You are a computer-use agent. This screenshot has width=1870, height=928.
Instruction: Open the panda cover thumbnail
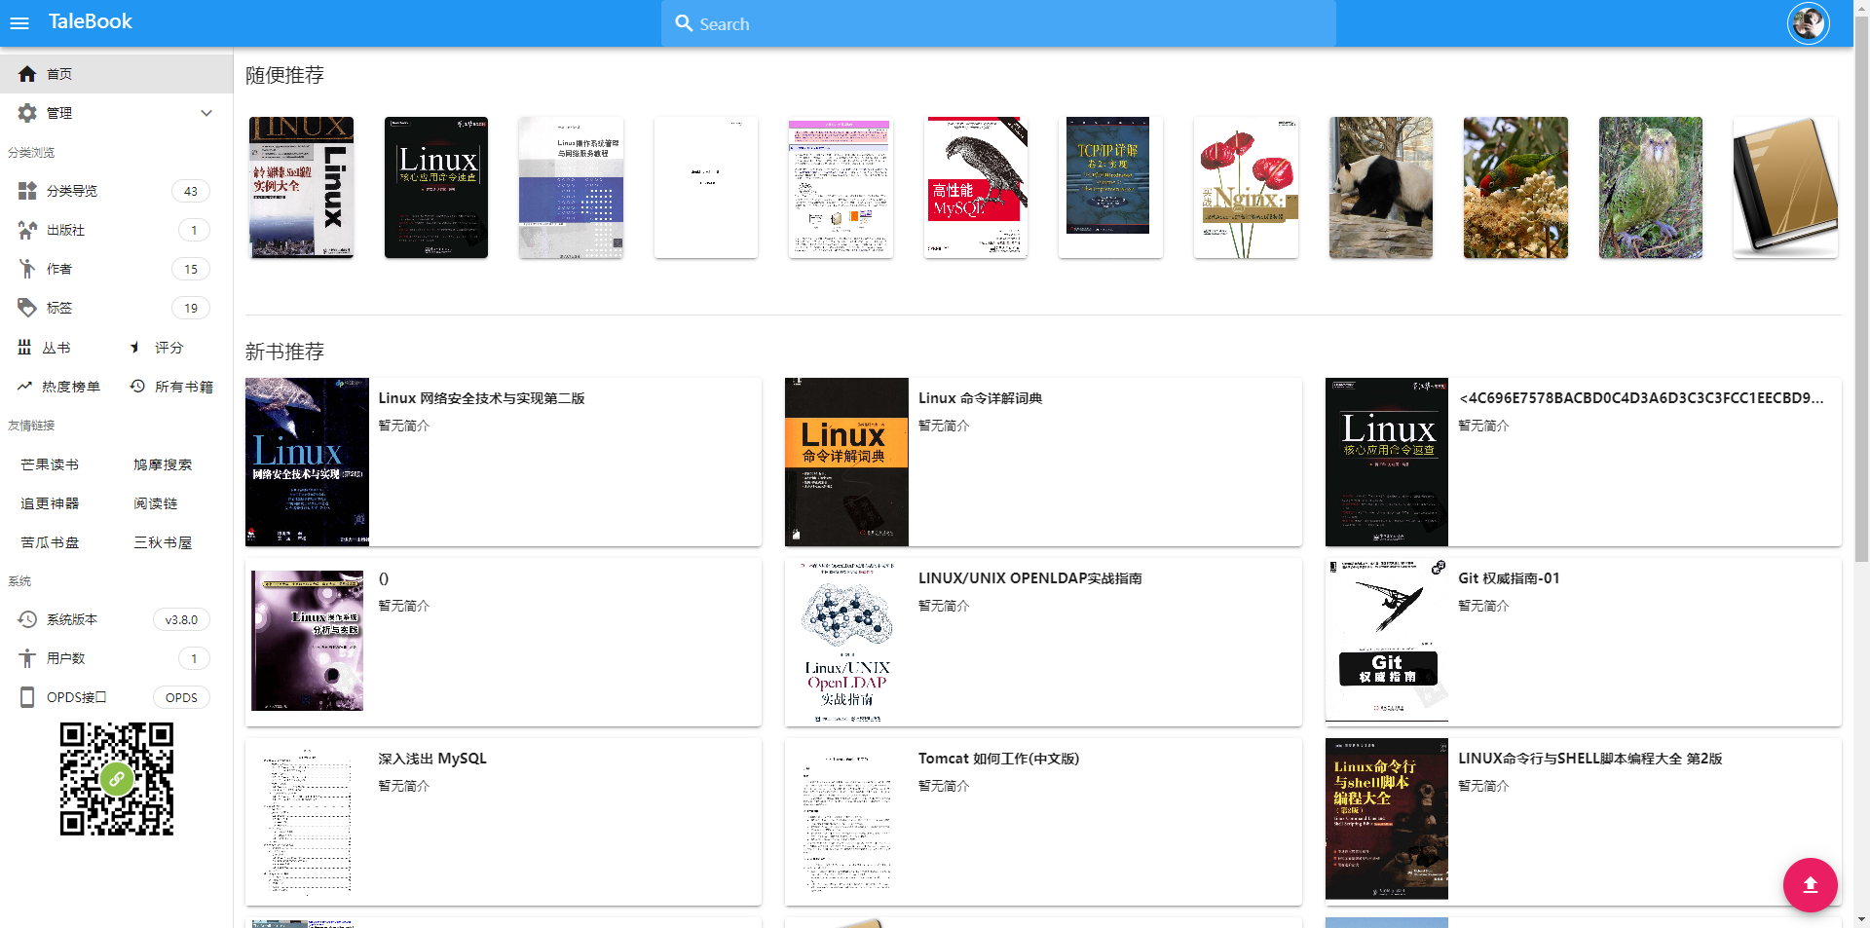[1381, 187]
